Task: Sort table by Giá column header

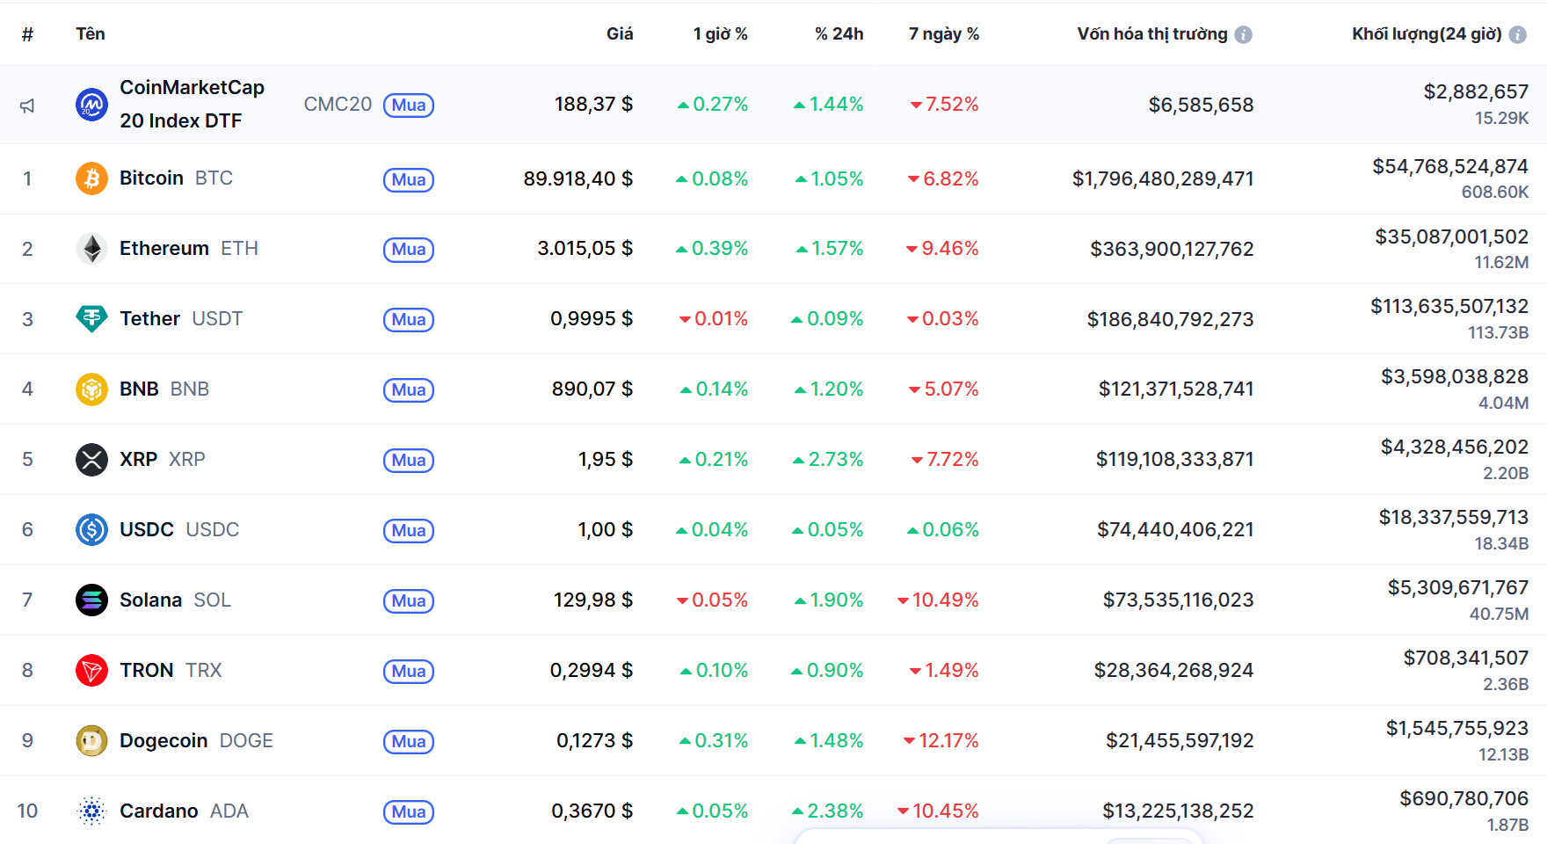Action: coord(619,33)
